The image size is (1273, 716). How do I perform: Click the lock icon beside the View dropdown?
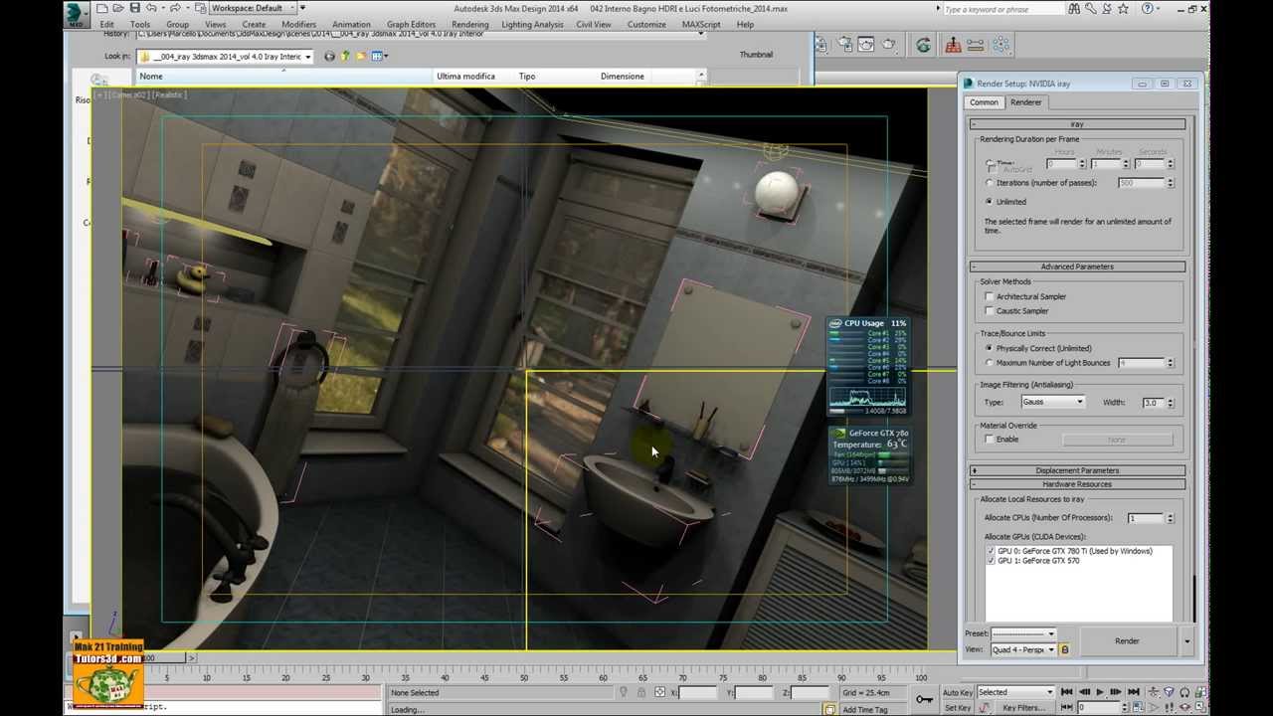1064,649
